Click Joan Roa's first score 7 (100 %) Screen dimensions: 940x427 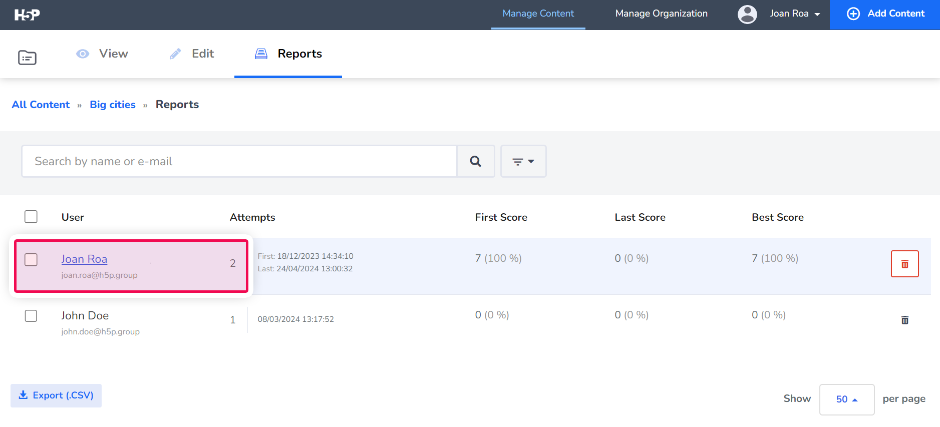pos(498,258)
